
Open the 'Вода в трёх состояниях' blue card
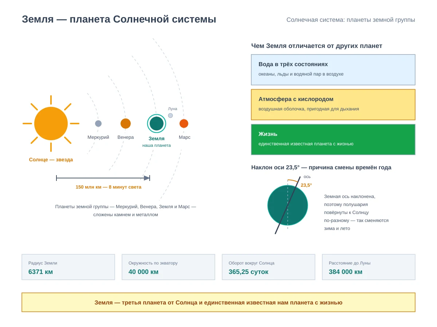pyautogui.click(x=333, y=70)
